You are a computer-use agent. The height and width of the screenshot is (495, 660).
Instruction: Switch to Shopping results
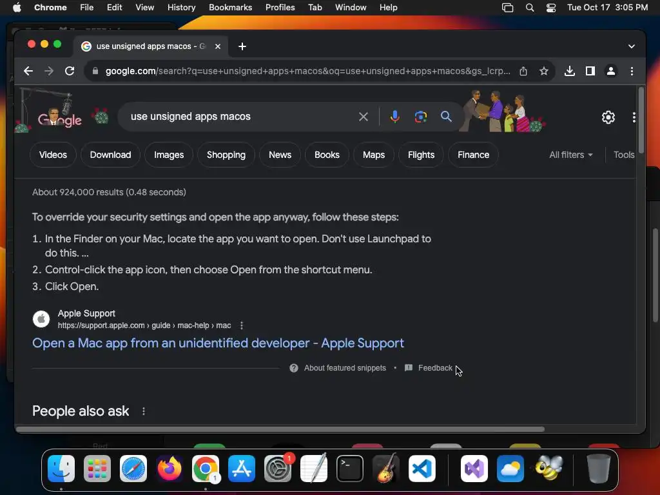click(x=226, y=155)
